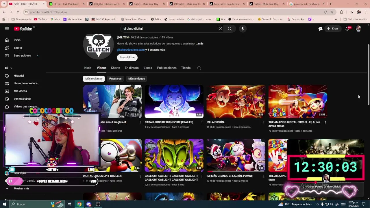Open the YouTube bookmark in bookmarks bar

click(x=41, y=19)
